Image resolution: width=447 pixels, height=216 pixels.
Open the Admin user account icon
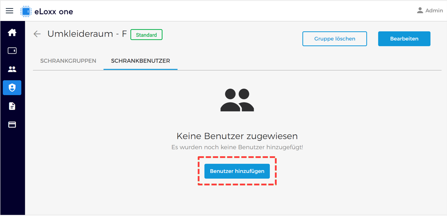(420, 10)
